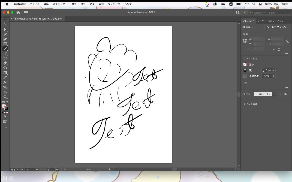Collapse the right panel dock

coord(289,17)
